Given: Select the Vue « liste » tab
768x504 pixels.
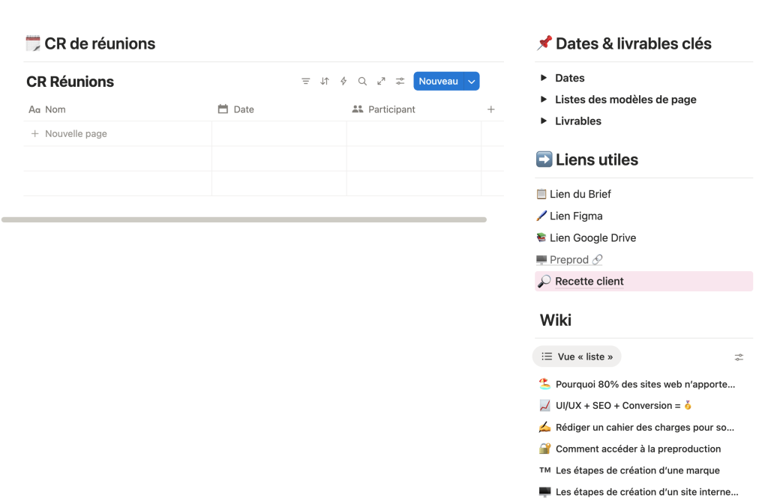Looking at the screenshot, I should 577,357.
